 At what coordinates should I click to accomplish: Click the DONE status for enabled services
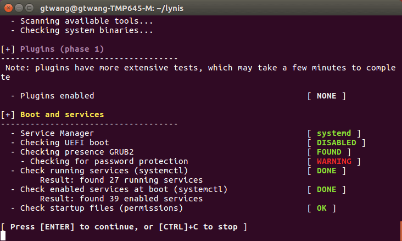pyautogui.click(x=326, y=189)
